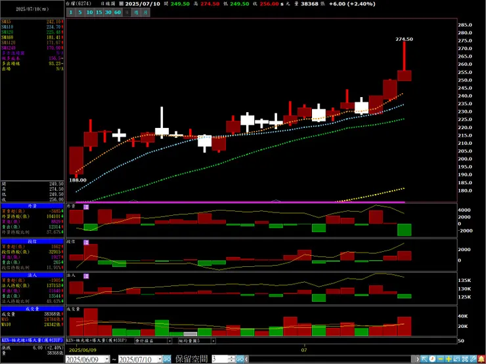Switch chart to 30-minute interval

[108, 12]
